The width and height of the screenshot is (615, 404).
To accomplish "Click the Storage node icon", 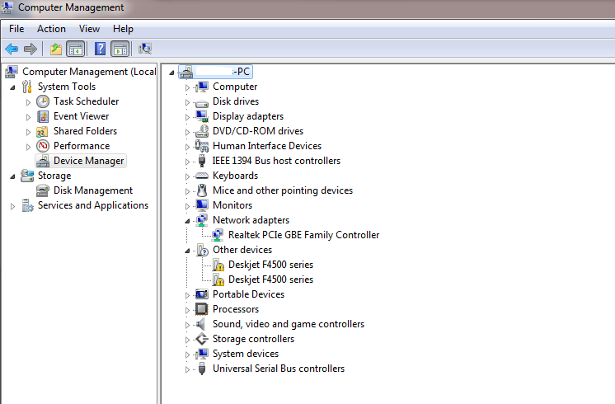I will tap(27, 176).
